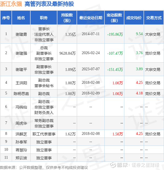
Task: Click the average price 4.18
Action: point(139,93)
